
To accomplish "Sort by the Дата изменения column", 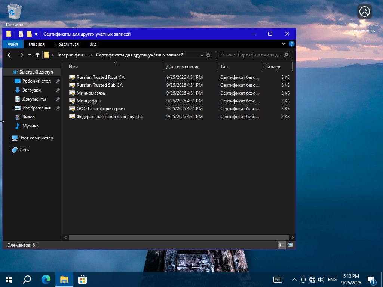I will coord(191,67).
